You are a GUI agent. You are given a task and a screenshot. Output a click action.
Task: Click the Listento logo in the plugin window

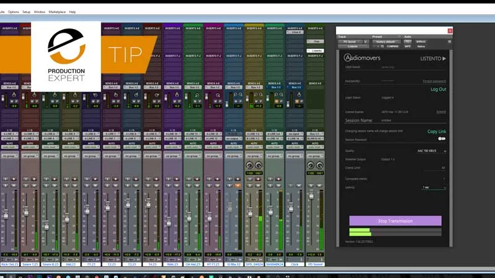pos(433,58)
